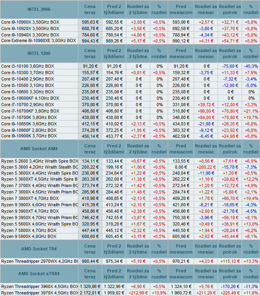Click the 994,43 € current price cell
Screen dimensions: 260x296
pyautogui.click(x=90, y=41)
